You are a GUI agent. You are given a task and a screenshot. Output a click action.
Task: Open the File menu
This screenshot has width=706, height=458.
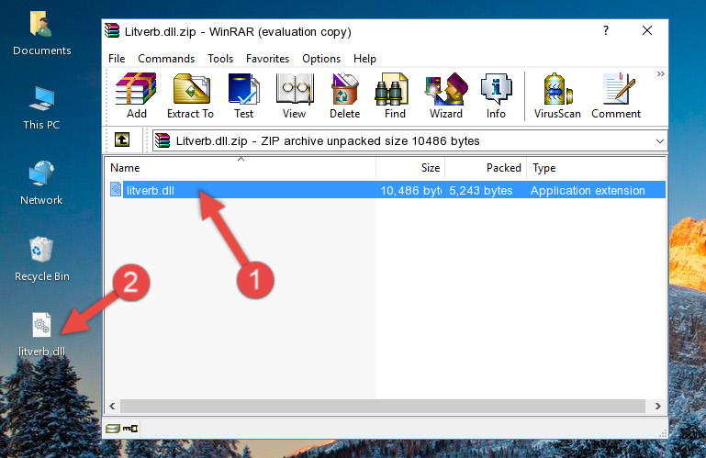coord(117,59)
